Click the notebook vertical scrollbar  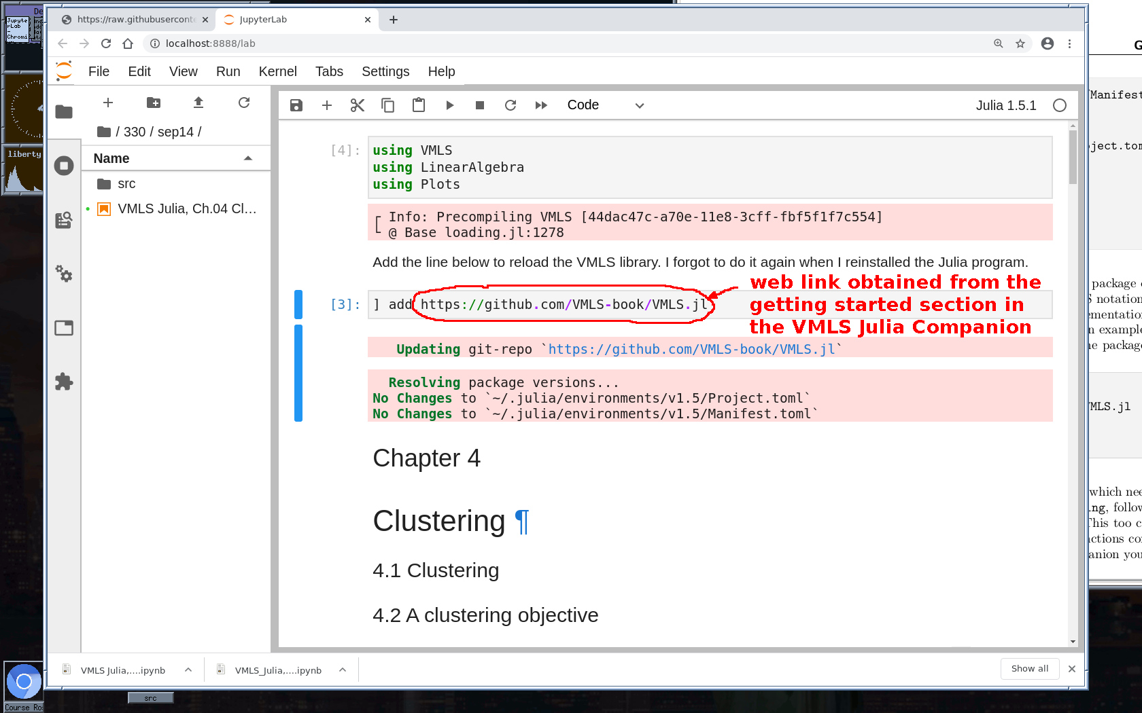coord(1073,158)
